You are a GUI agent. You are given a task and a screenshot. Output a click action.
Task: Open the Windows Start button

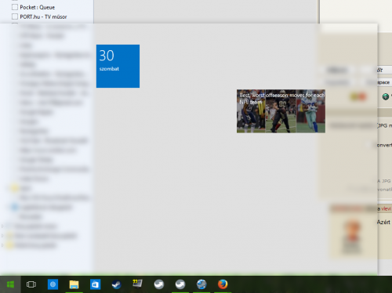tap(10, 284)
